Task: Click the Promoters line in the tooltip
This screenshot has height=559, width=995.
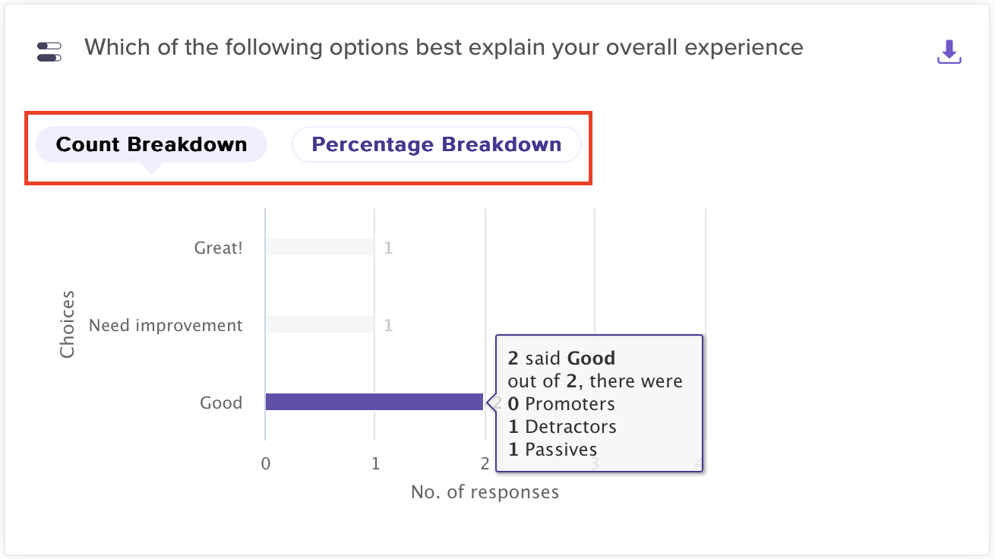Action: click(561, 403)
